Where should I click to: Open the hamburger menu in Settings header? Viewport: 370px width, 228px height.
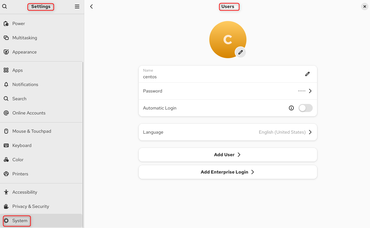click(77, 6)
